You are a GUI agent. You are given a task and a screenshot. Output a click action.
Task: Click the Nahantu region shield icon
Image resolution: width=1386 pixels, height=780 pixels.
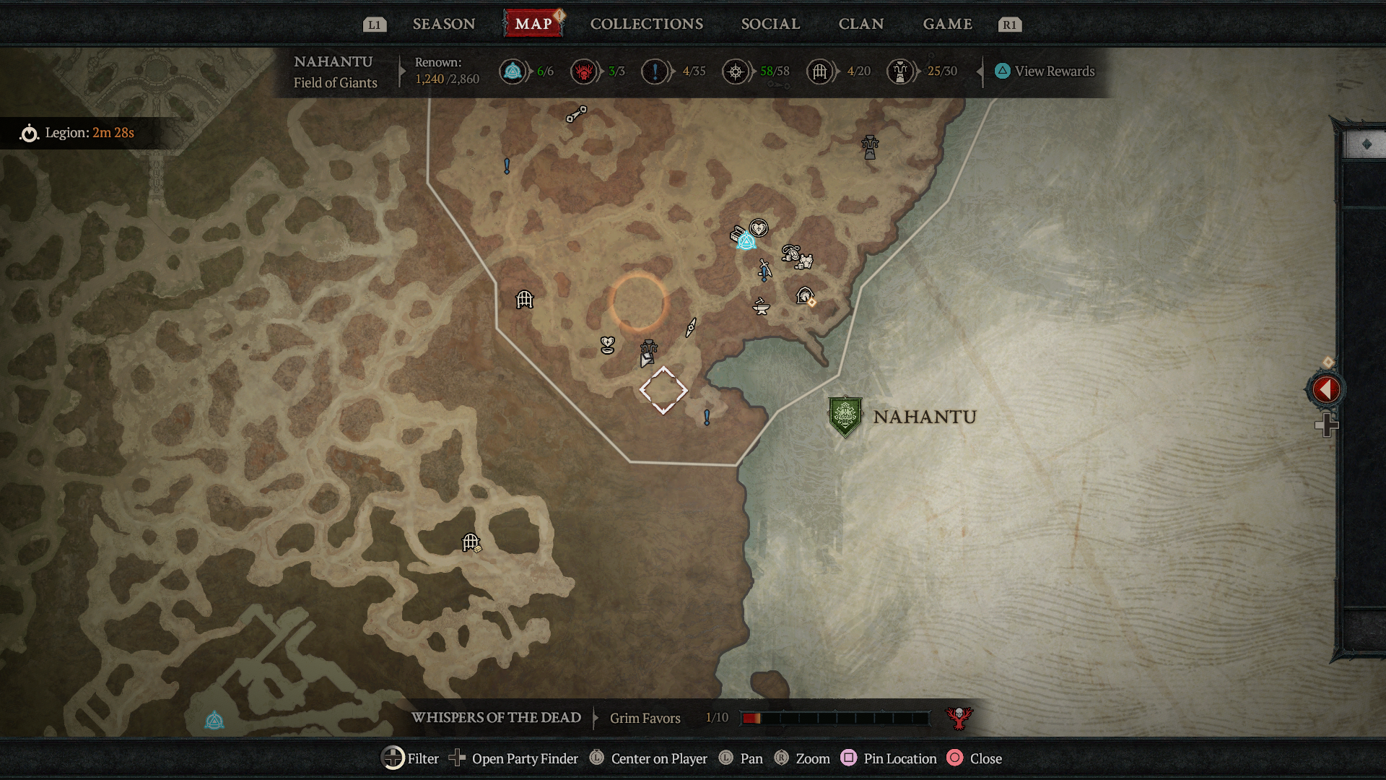pyautogui.click(x=843, y=415)
